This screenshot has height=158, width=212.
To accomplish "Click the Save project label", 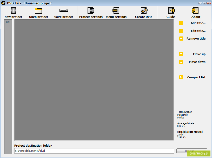I will (64, 17).
